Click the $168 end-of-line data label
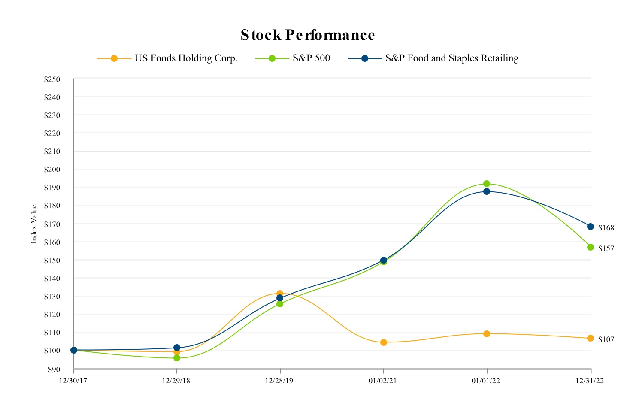Image resolution: width=618 pixels, height=412 pixels. pos(606,228)
